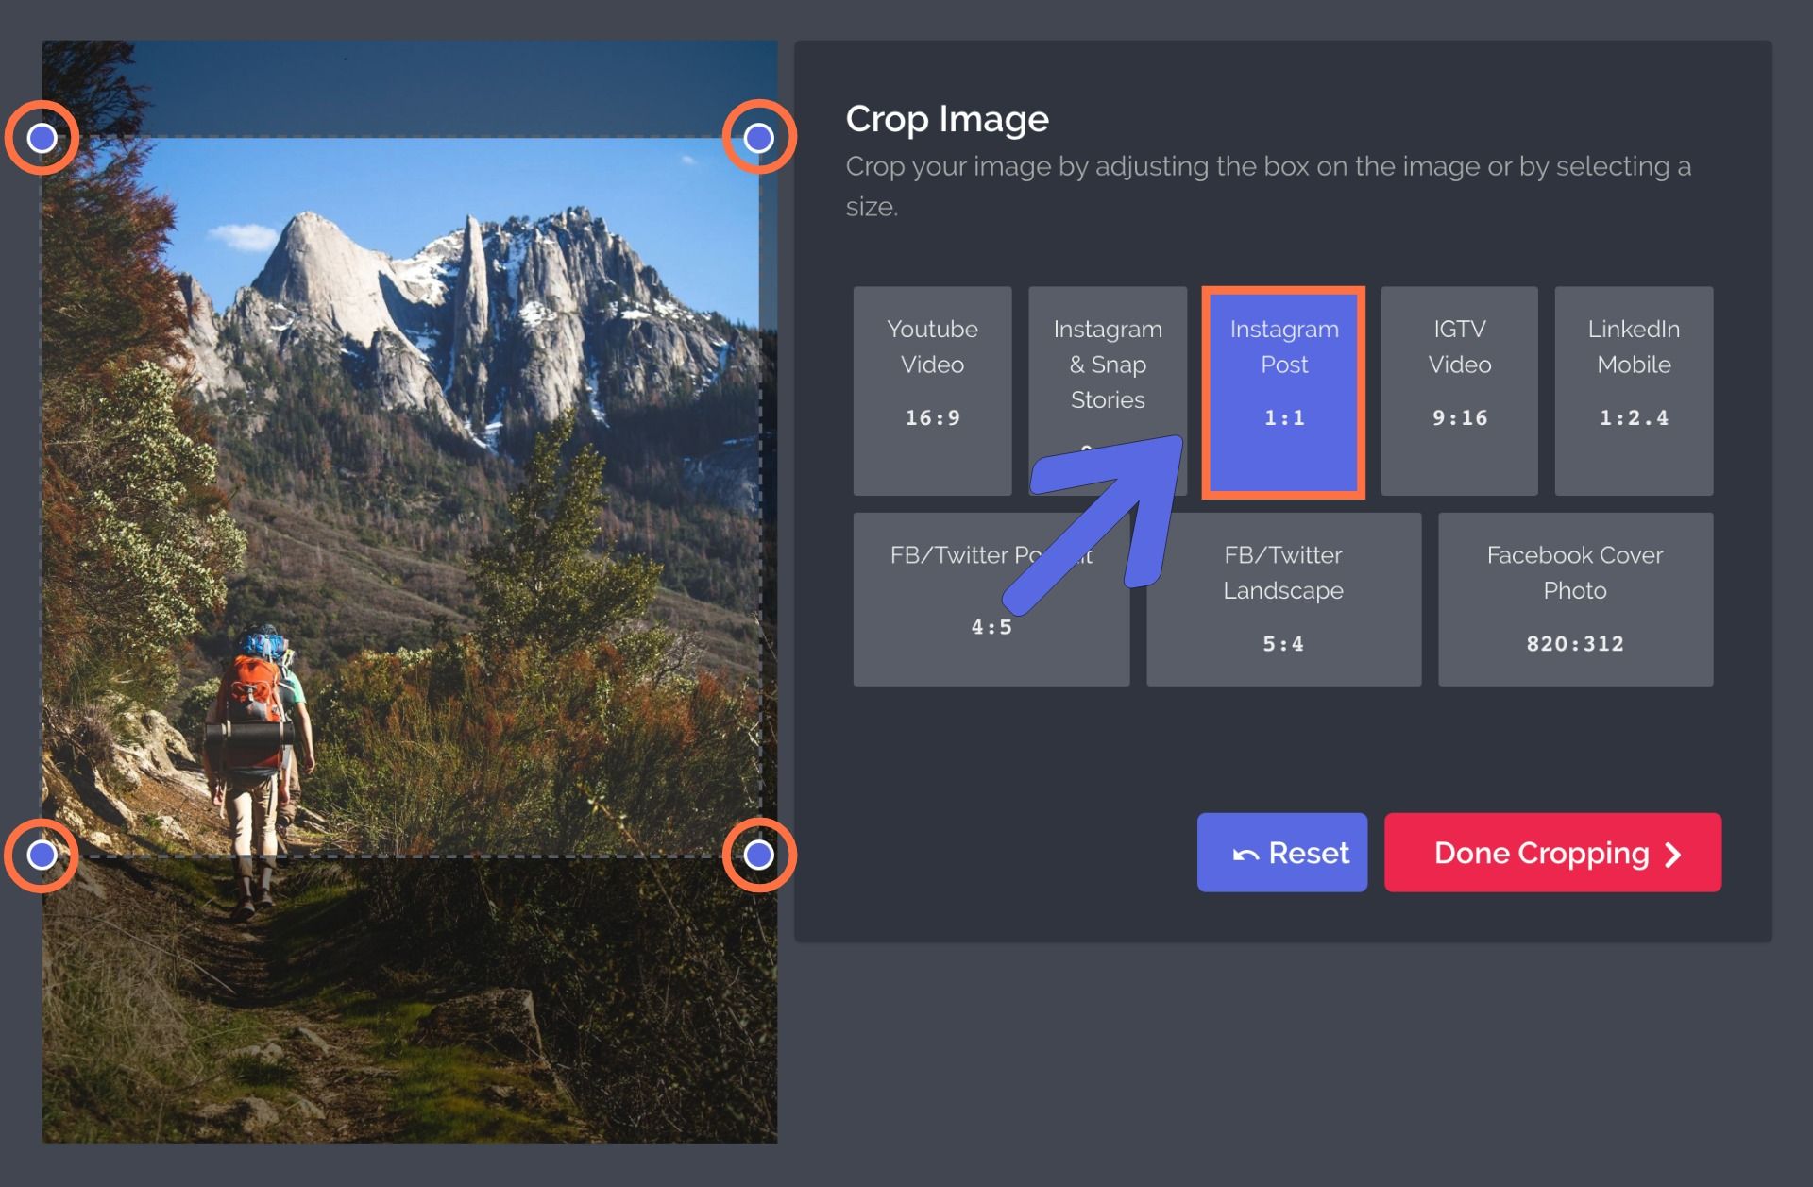The image size is (1813, 1187).
Task: Click the bottom-left crop corner handle
Action: pos(42,855)
